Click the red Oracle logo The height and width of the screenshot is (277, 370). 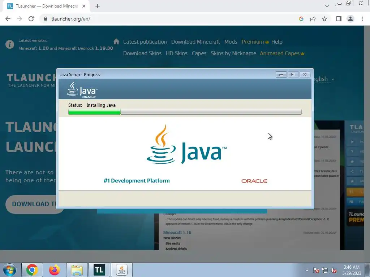point(254,181)
